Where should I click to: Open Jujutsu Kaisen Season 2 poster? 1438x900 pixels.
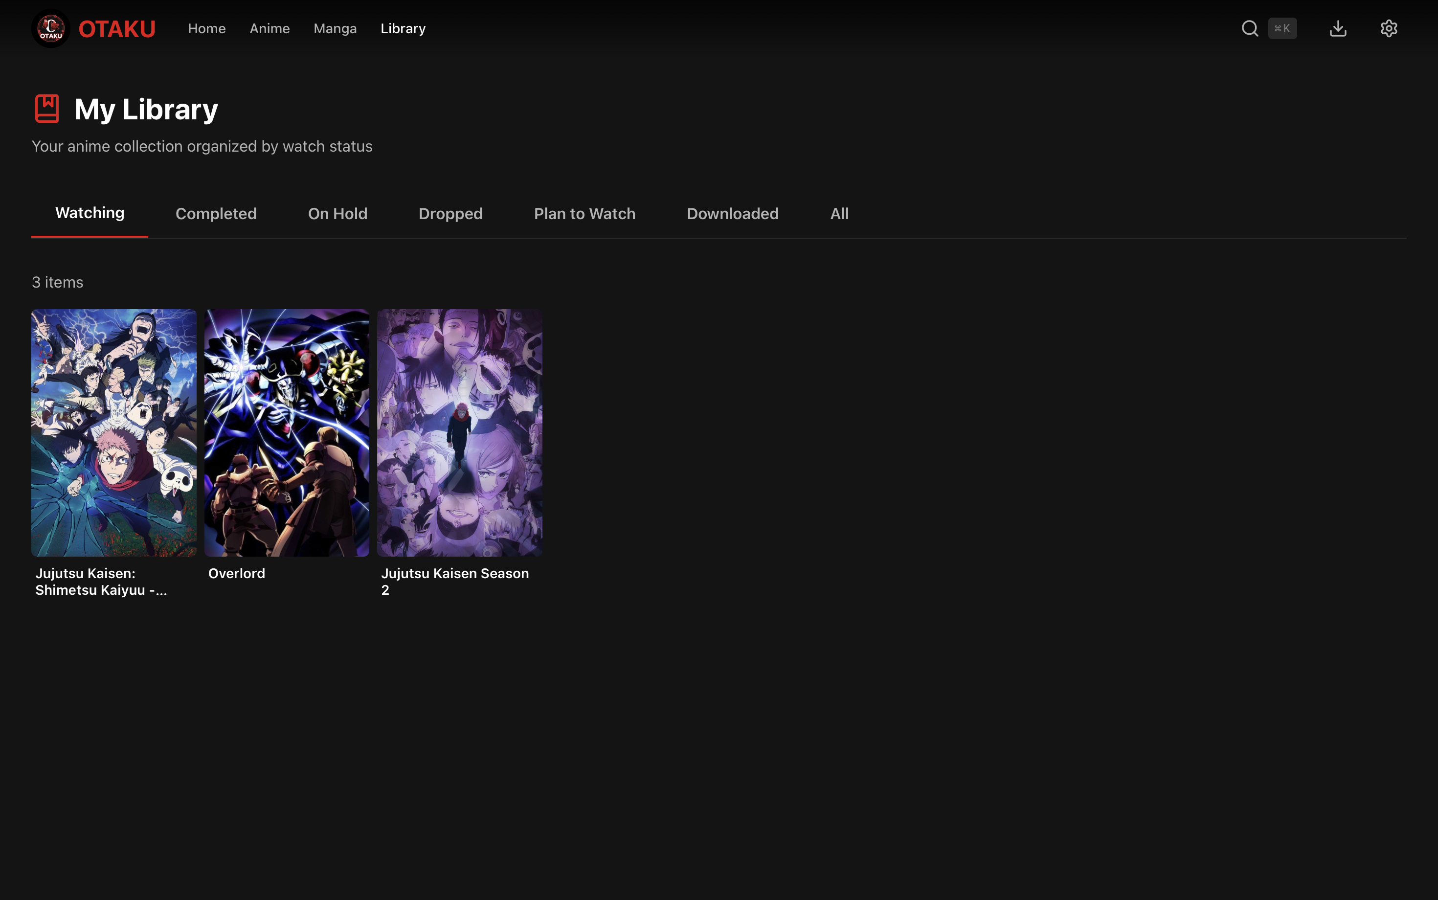pyautogui.click(x=459, y=432)
